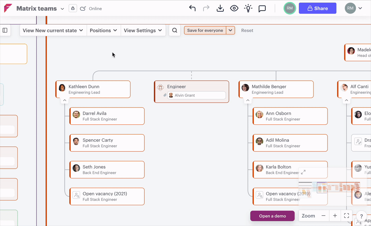Toggle the eye preview icon
This screenshot has width=371, height=226.
click(x=234, y=8)
